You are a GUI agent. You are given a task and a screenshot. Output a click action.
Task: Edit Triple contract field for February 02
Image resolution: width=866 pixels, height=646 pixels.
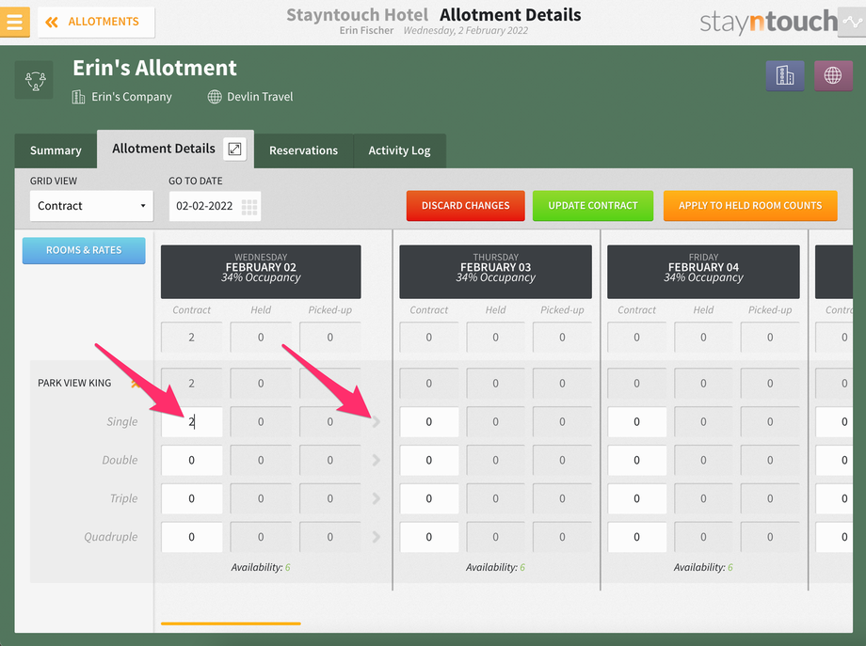click(x=192, y=498)
